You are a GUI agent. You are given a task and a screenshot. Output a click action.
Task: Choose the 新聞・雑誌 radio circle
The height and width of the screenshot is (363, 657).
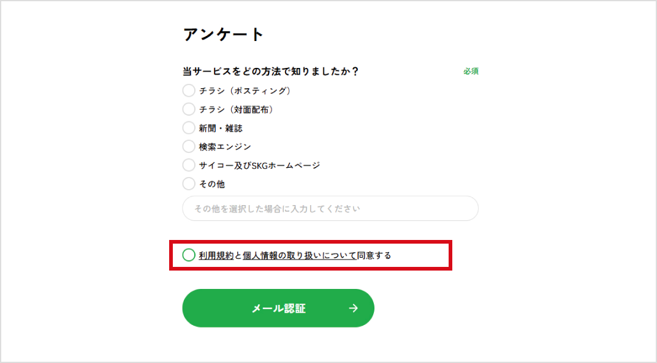tap(189, 128)
